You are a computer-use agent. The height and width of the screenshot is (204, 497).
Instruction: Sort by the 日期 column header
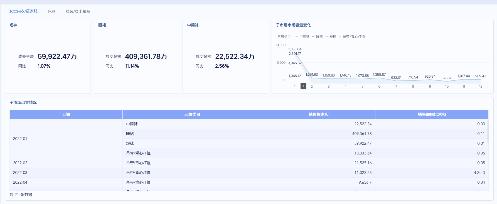click(x=66, y=114)
